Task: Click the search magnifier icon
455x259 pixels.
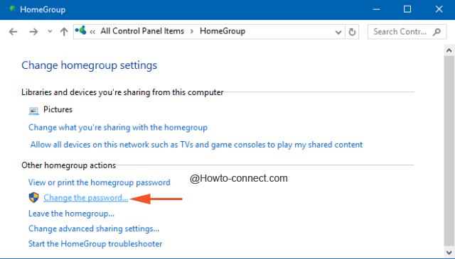Action: [437, 32]
